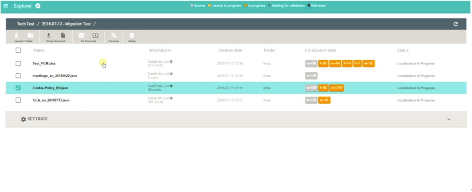Click the Status column header
The height and width of the screenshot is (192, 472).
click(x=403, y=50)
